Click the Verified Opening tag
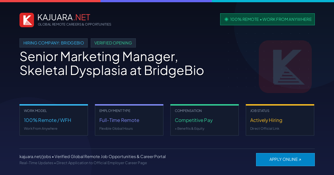This screenshot has width=334, height=175. pos(113,43)
